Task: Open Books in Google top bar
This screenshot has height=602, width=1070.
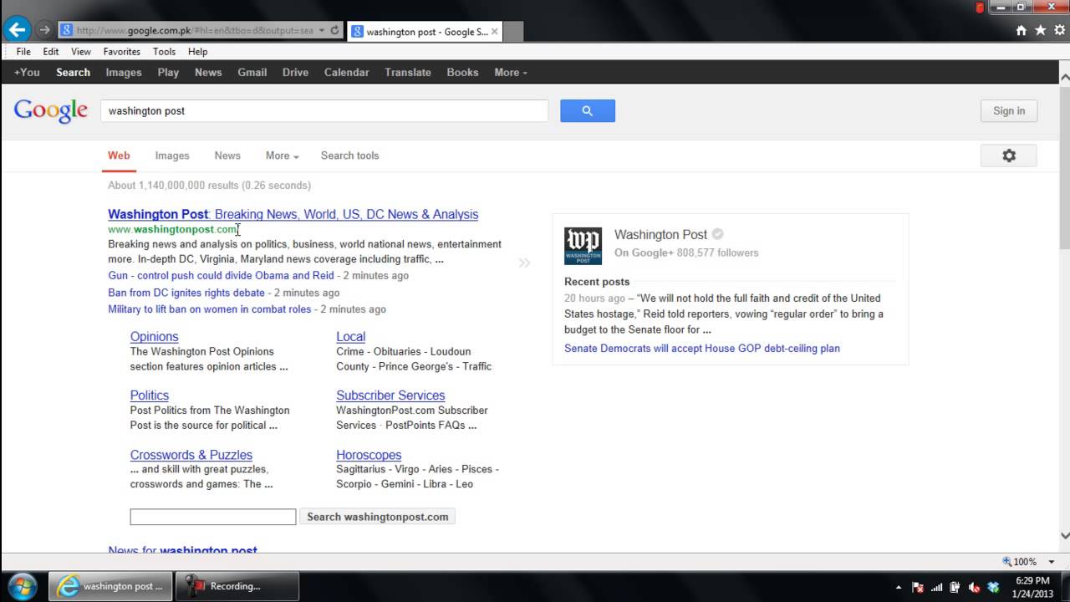Action: (x=462, y=73)
